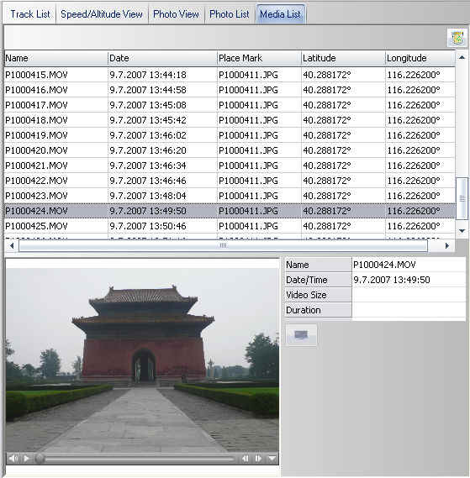Sort table by the Date column header

point(162,58)
